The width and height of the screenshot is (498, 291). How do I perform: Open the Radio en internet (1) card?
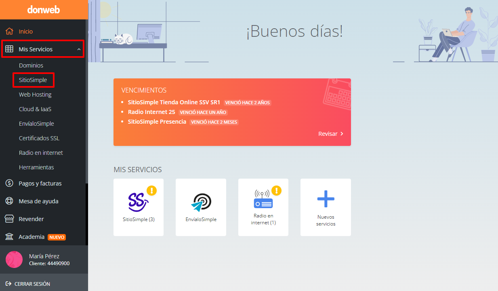point(263,207)
